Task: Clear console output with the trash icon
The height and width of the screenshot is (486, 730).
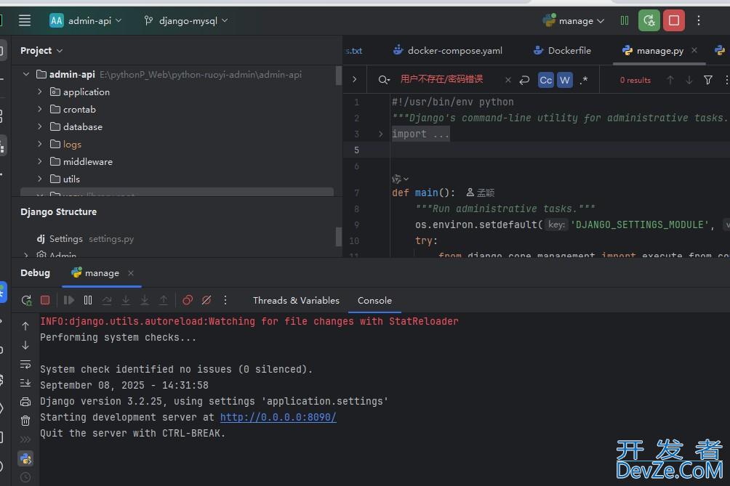Action: (25, 421)
